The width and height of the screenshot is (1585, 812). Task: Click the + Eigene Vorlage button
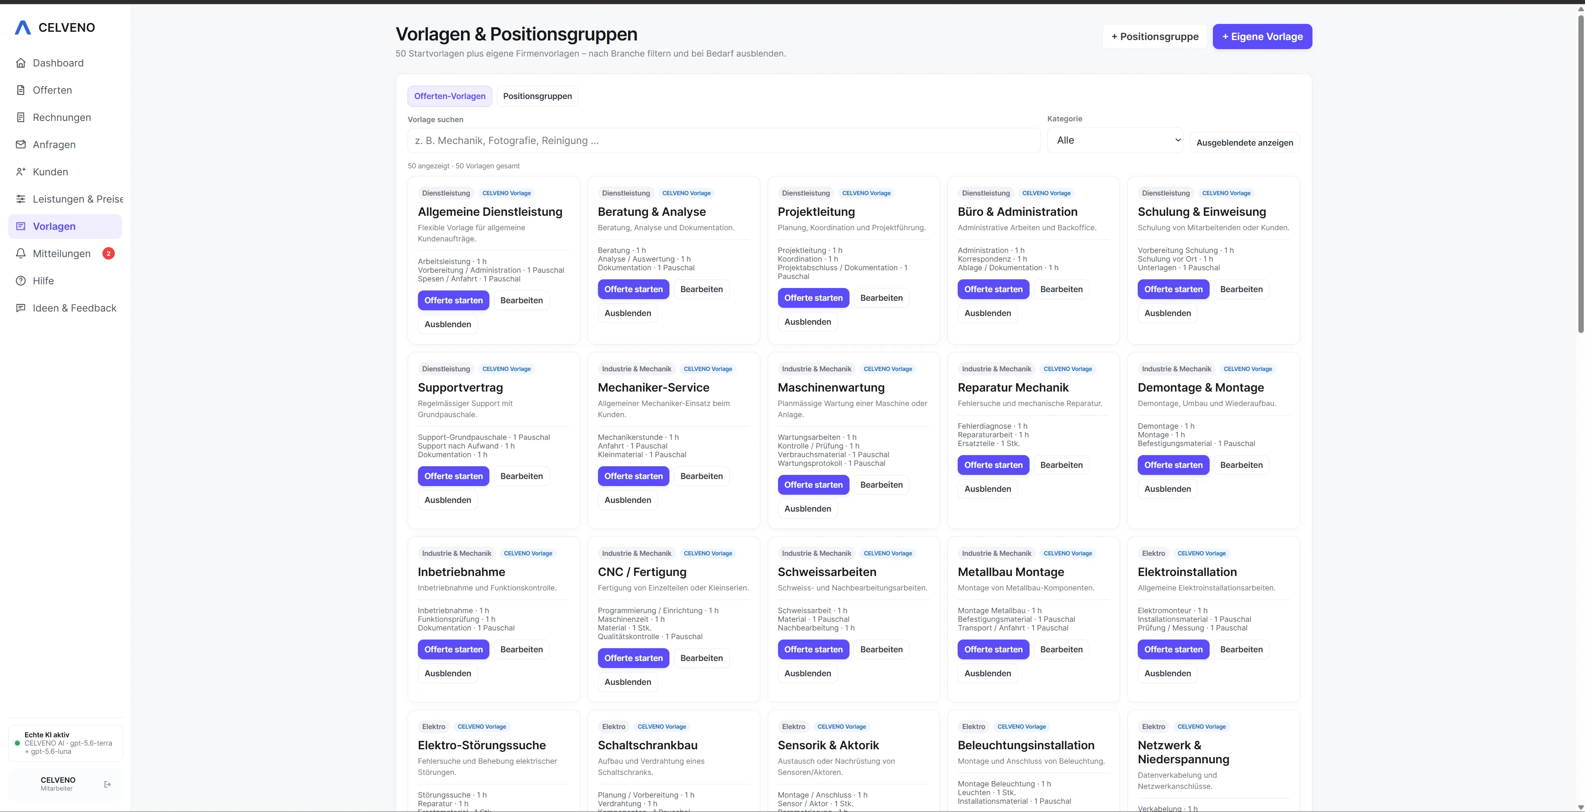click(x=1262, y=36)
